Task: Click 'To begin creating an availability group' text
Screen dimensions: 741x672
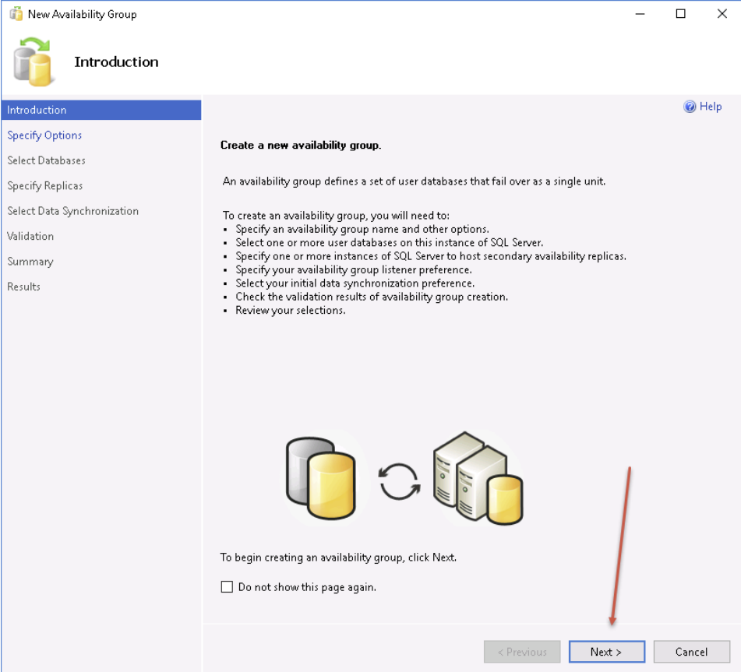Action: click(338, 558)
